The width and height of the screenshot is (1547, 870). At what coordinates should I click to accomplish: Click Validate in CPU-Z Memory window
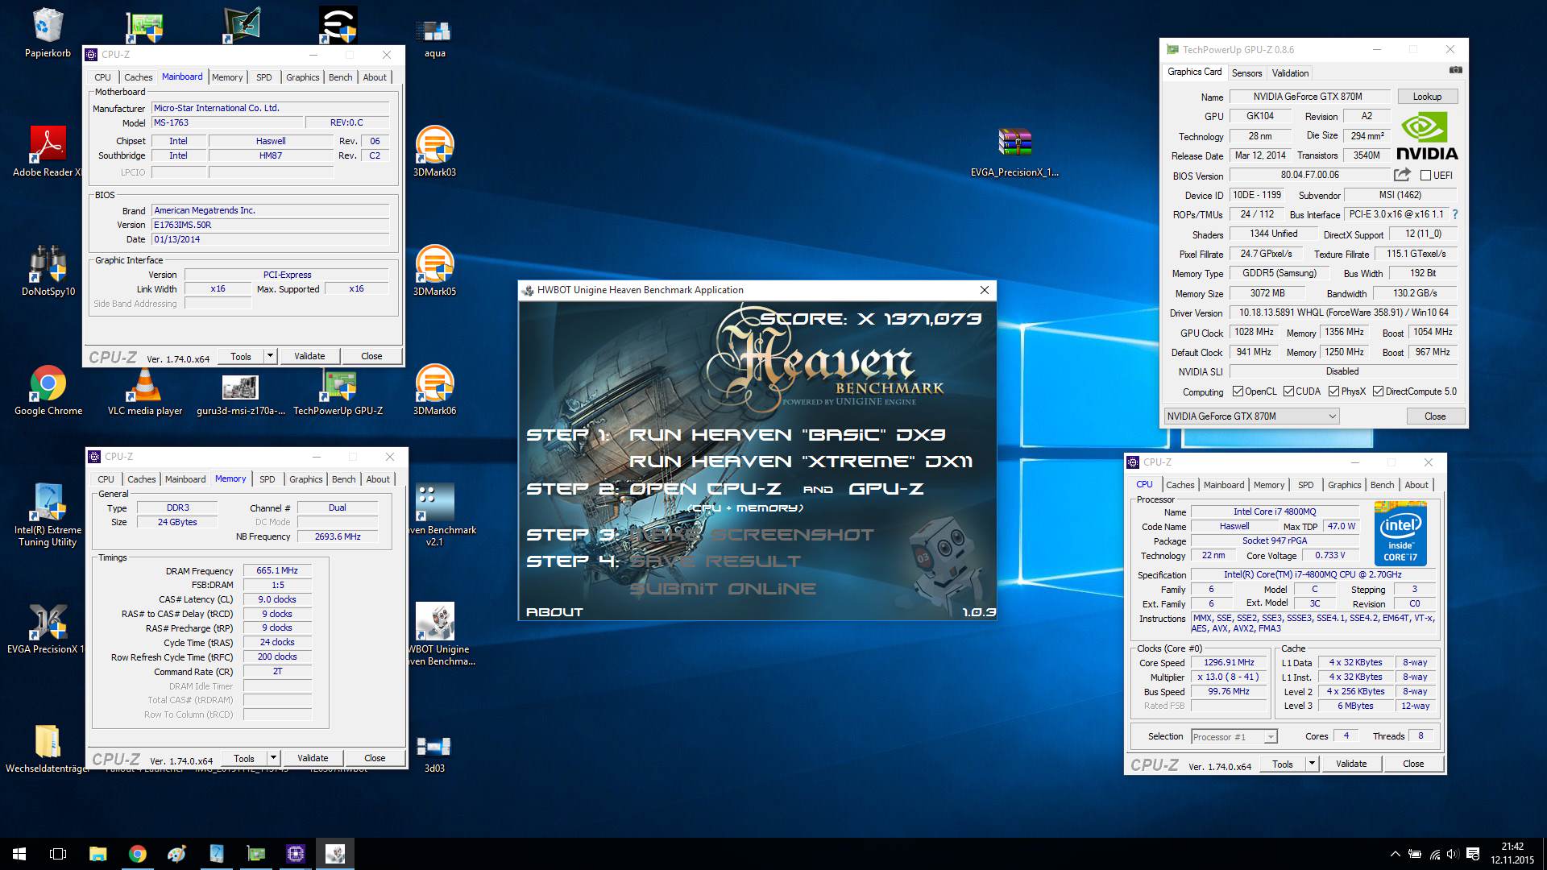(x=313, y=758)
